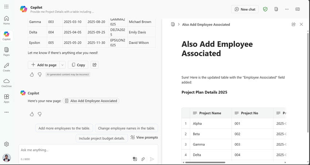
Task: Click the Copy button
Action: [78, 65]
